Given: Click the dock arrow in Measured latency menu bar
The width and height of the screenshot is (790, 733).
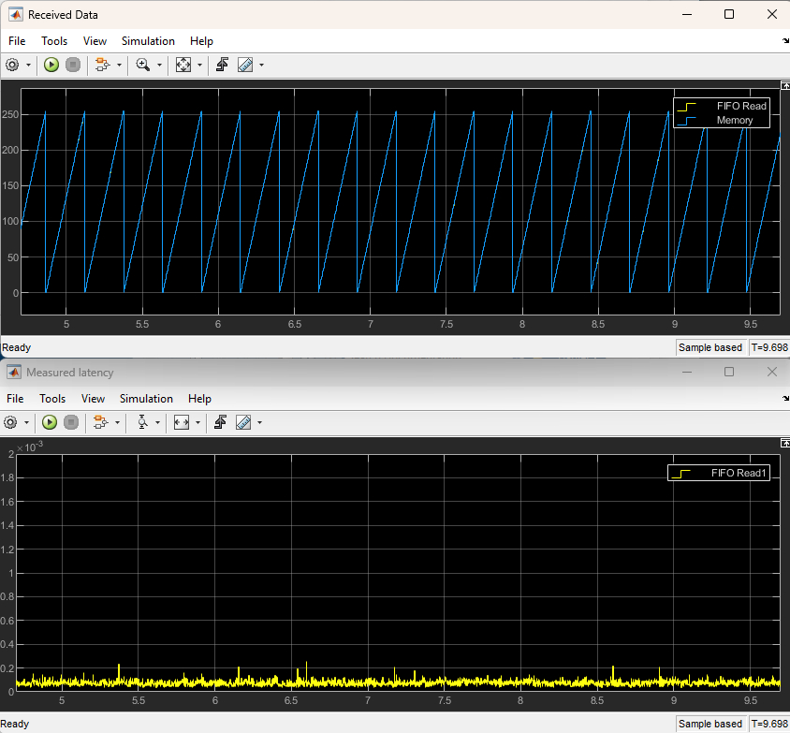Looking at the screenshot, I should pyautogui.click(x=785, y=399).
